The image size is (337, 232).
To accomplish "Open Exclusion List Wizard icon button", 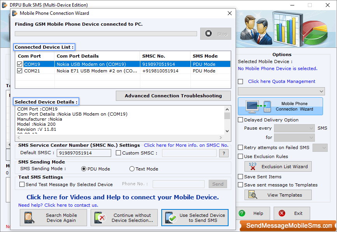I will 253,167.
